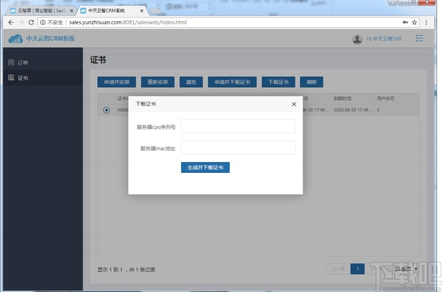Image resolution: width=443 pixels, height=292 pixels.
Task: Click the 申请并安装 button
Action: pyautogui.click(x=116, y=82)
